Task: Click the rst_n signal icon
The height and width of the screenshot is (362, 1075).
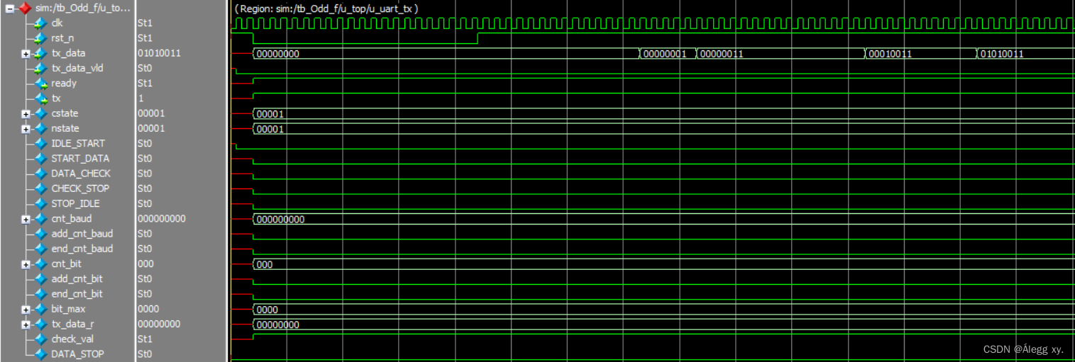Action: [x=40, y=38]
